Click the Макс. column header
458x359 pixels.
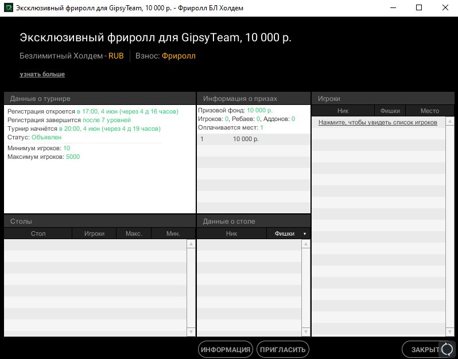[134, 233]
